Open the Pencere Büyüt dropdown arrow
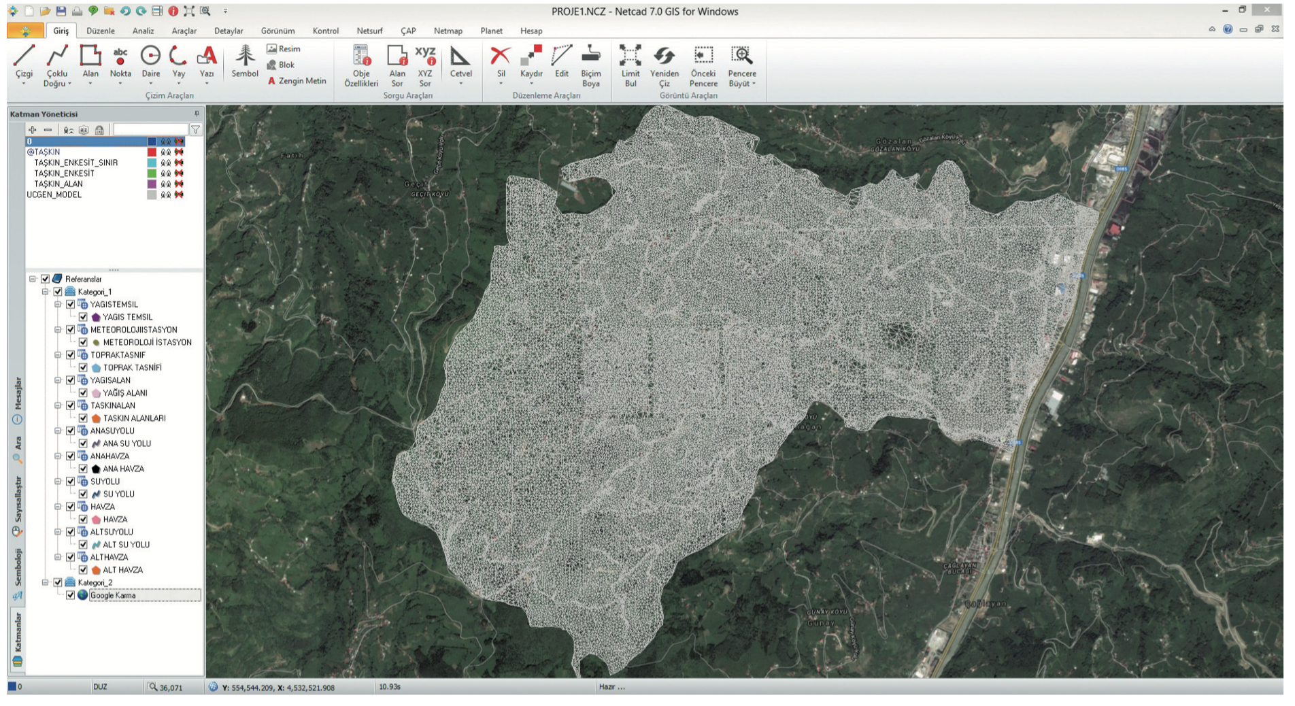Image resolution: width=1295 pixels, height=706 pixels. [754, 84]
